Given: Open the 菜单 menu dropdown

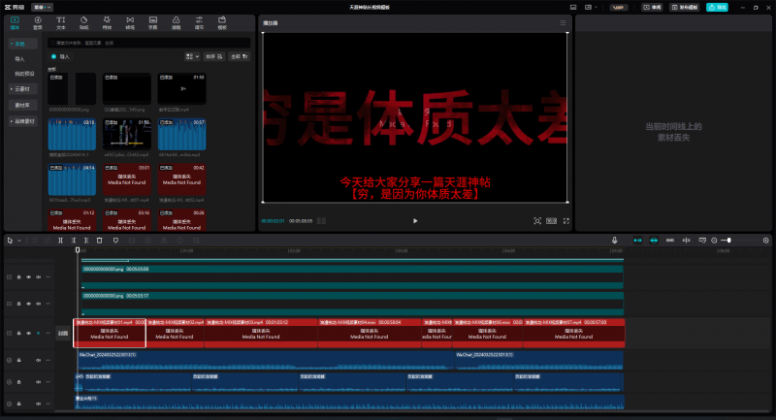Looking at the screenshot, I should 42,8.
